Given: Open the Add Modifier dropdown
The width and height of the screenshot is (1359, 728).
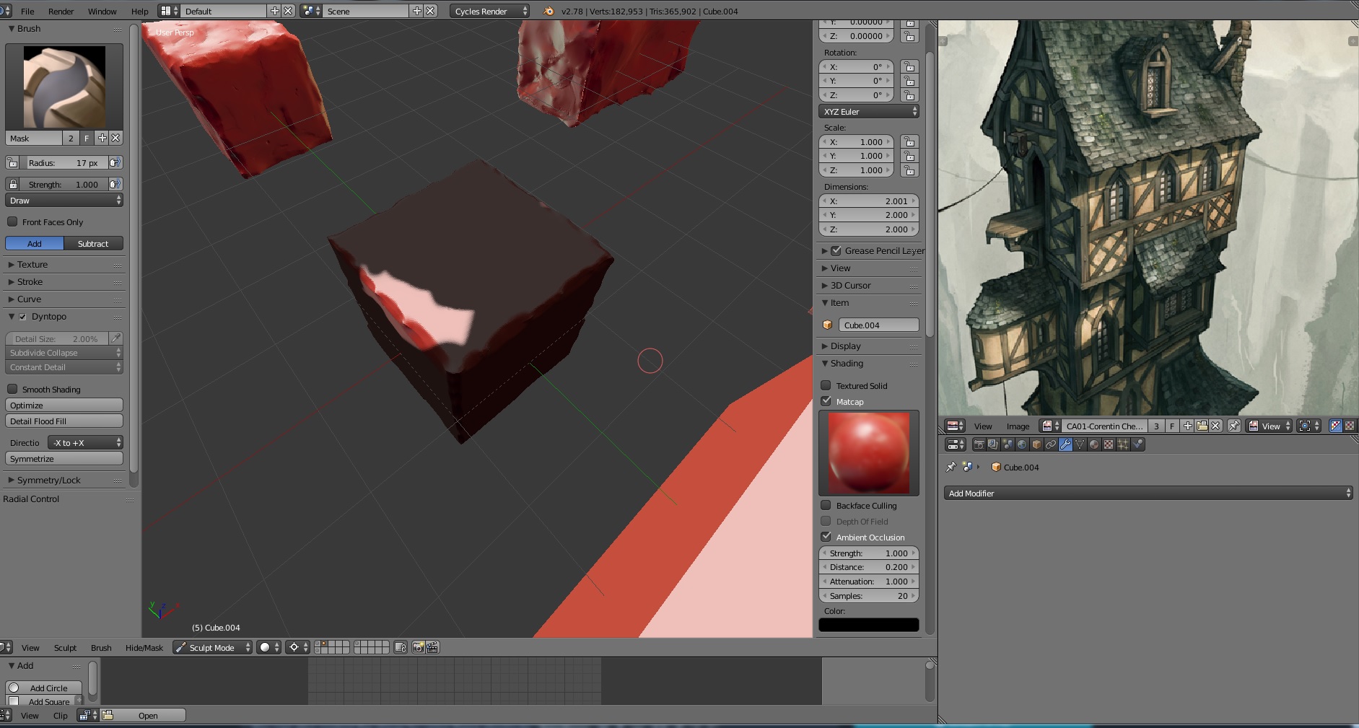Looking at the screenshot, I should click(x=1148, y=494).
